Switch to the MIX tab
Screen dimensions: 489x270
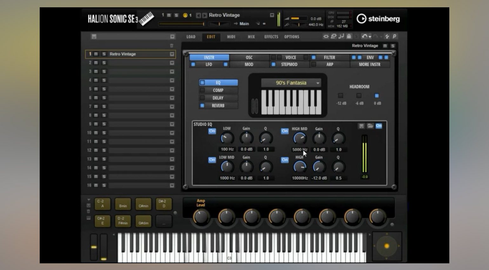click(x=251, y=37)
